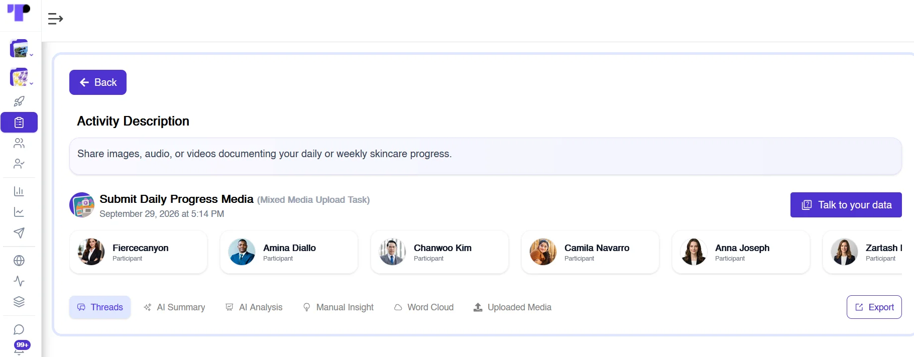Select the Zartash participant card

point(863,252)
